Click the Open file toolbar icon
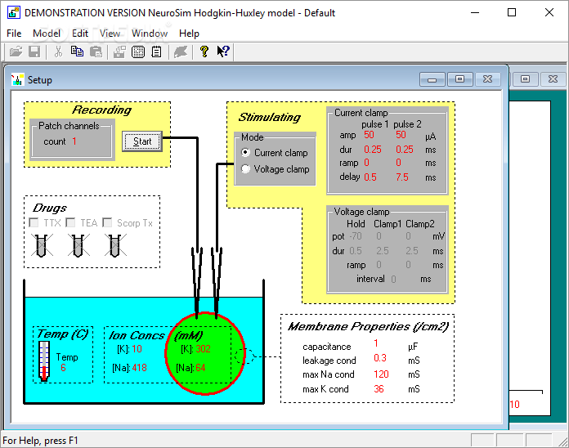 16,52
